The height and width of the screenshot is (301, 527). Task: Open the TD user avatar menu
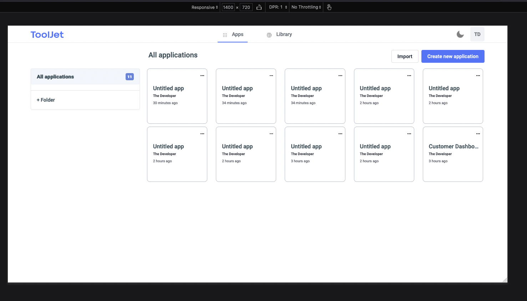[477, 34]
